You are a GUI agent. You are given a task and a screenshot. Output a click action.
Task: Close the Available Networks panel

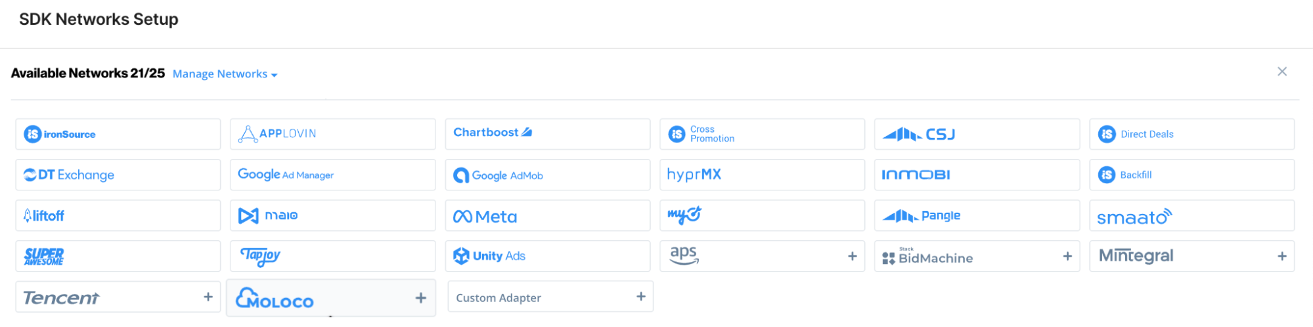pos(1281,72)
